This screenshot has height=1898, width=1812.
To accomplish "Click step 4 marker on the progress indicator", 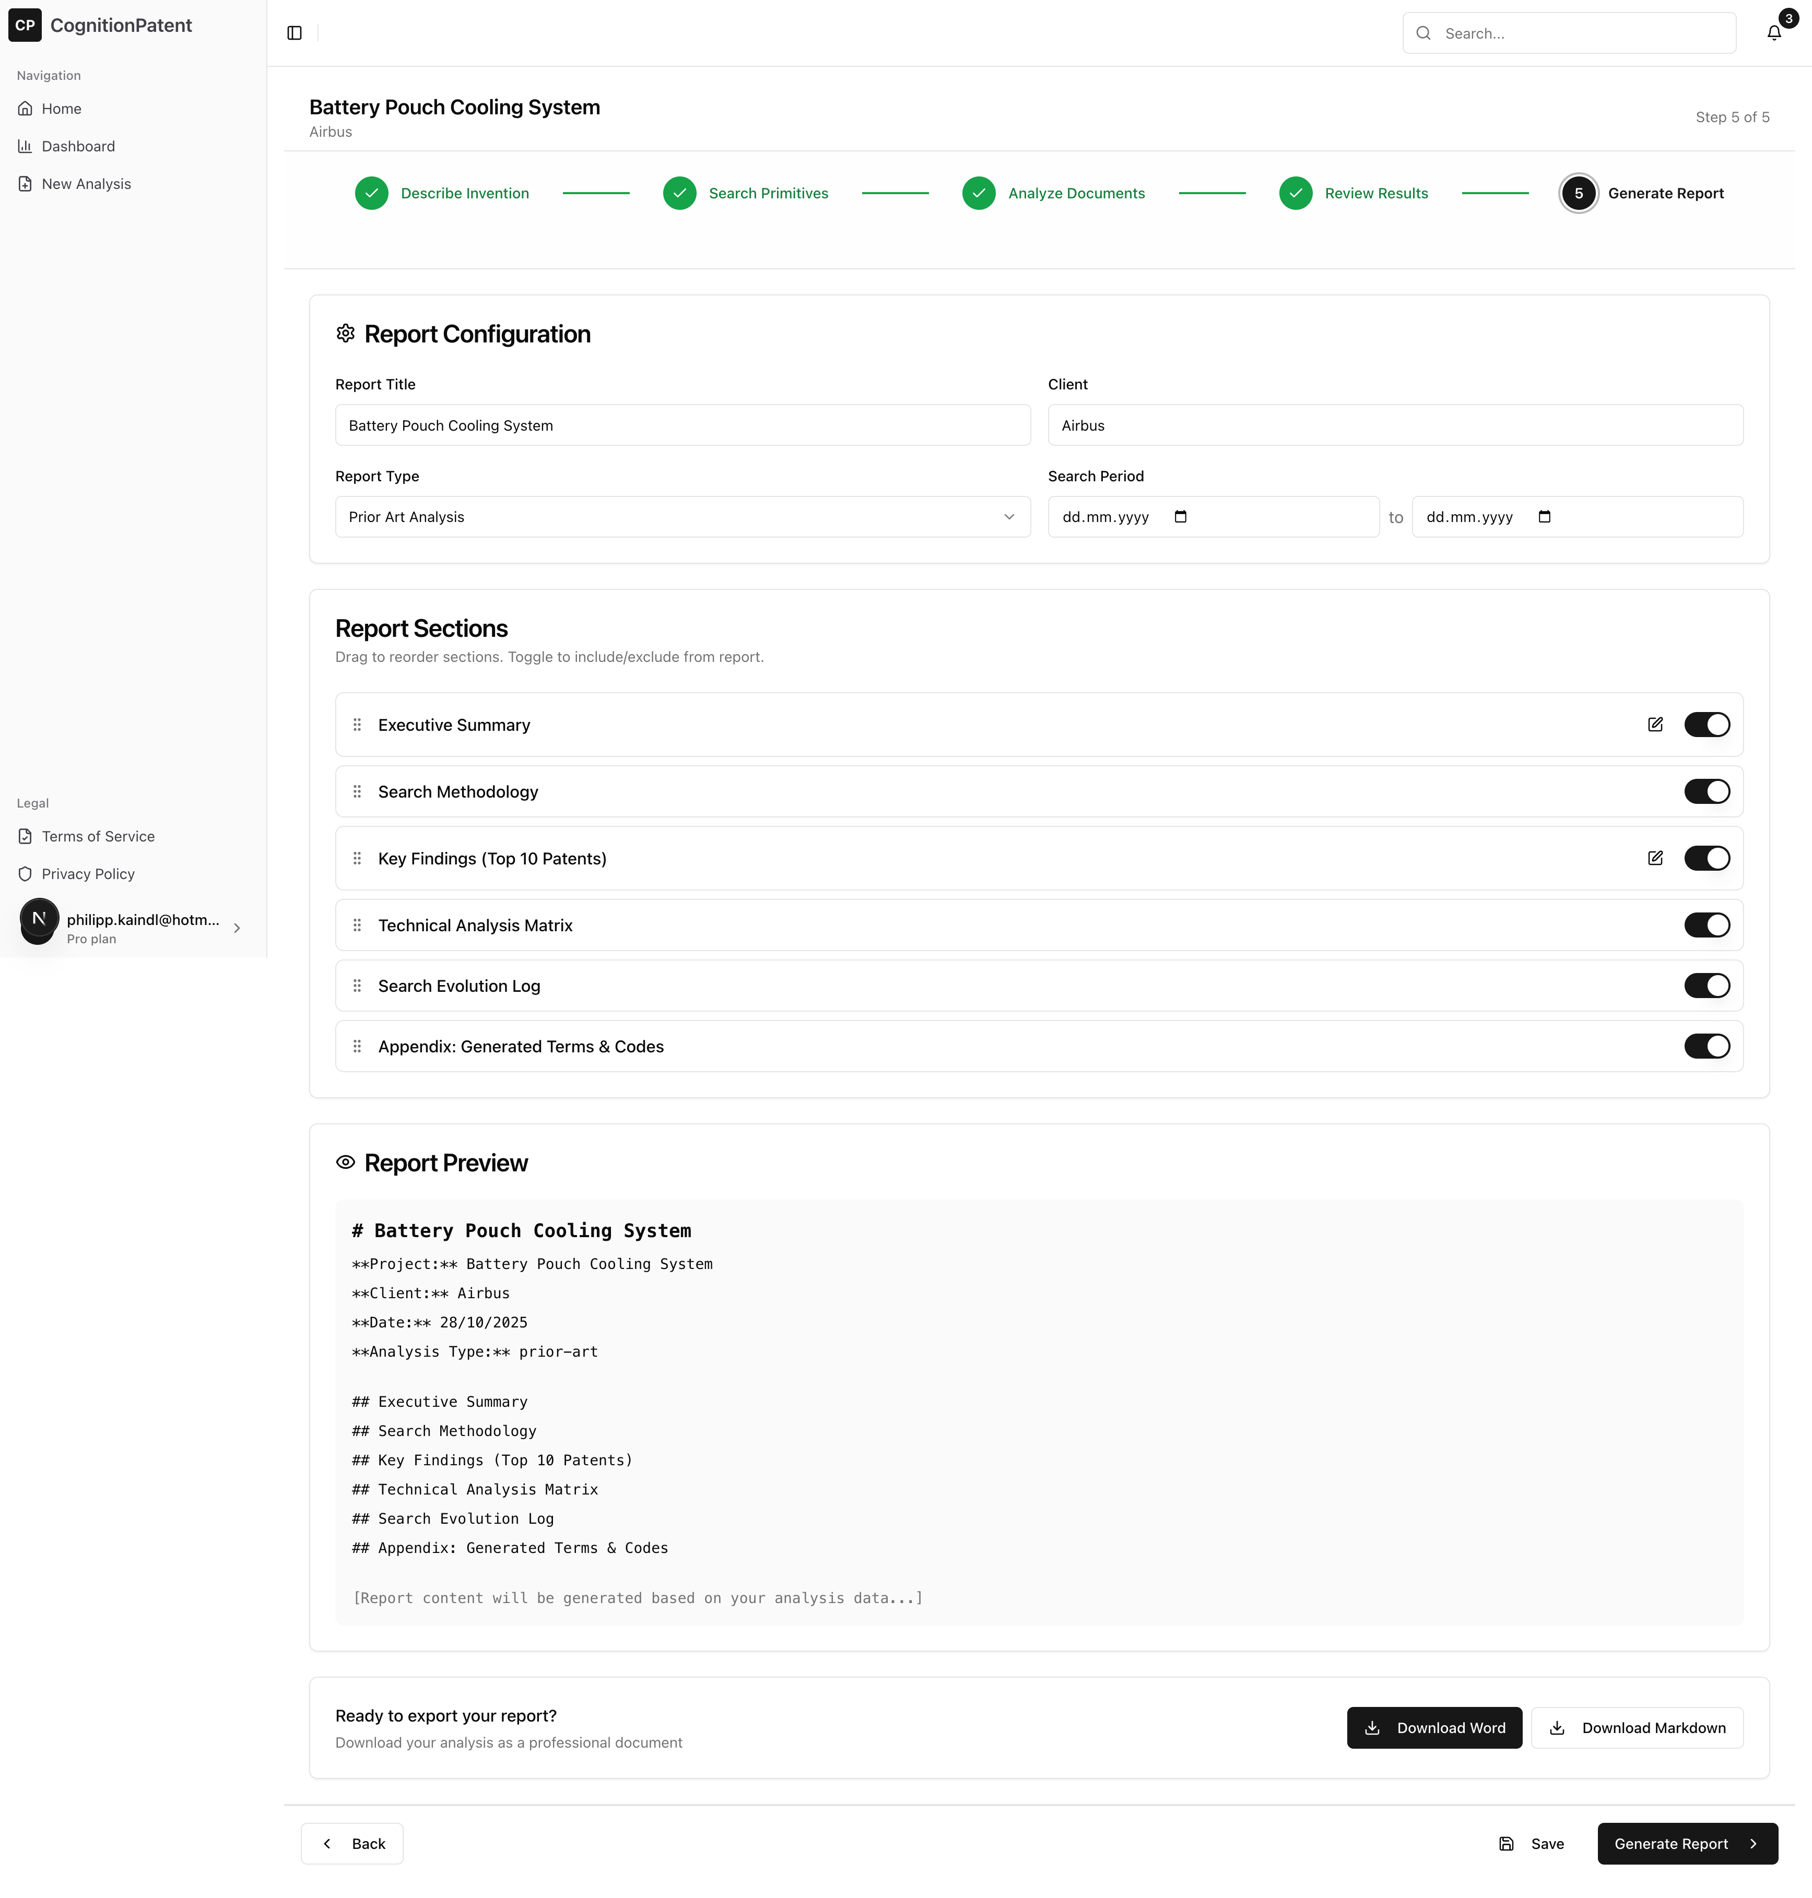I will coord(1295,193).
